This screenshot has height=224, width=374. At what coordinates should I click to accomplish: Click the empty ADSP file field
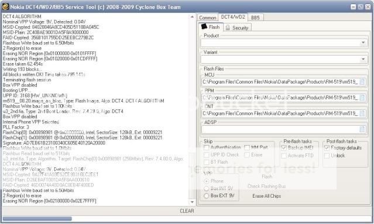point(280,129)
